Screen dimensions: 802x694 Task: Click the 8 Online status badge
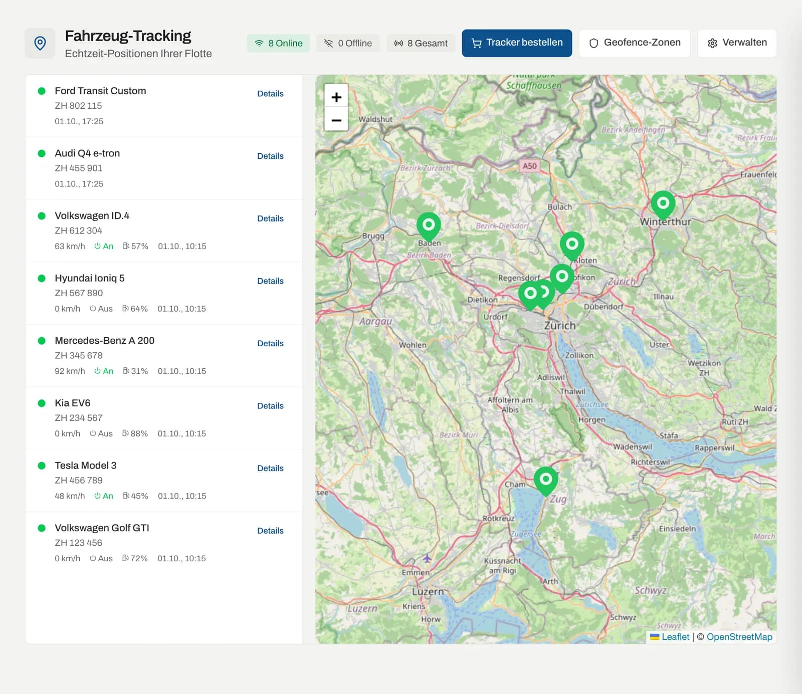(278, 43)
